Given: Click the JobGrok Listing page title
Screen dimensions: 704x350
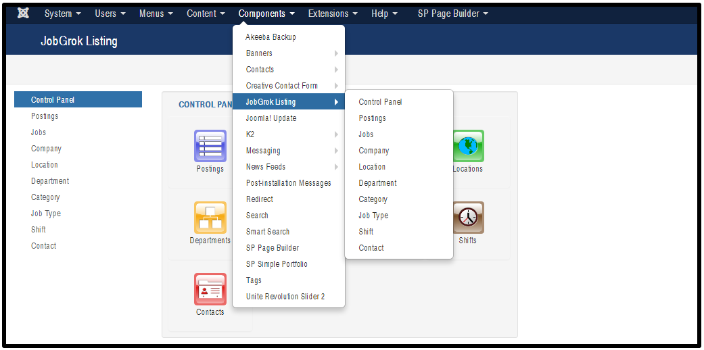Looking at the screenshot, I should [79, 41].
